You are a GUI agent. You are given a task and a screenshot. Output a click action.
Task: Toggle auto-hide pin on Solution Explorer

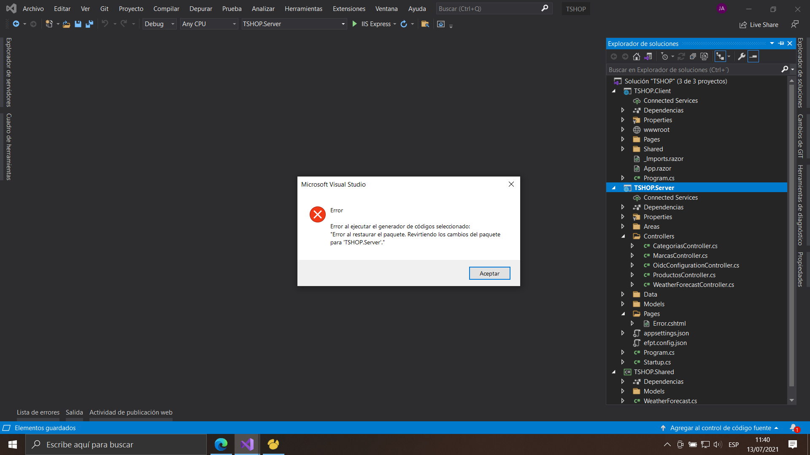click(781, 43)
